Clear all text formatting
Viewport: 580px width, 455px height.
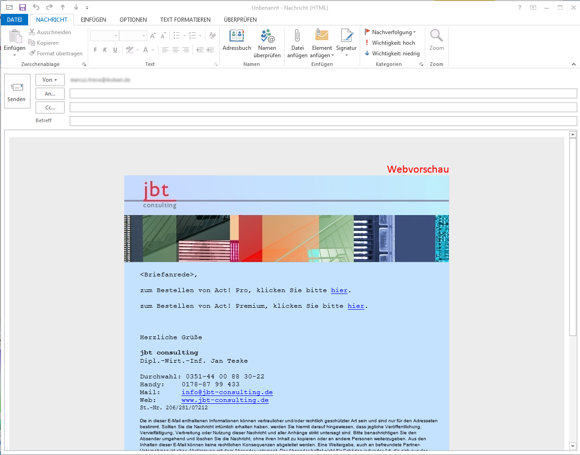212,36
